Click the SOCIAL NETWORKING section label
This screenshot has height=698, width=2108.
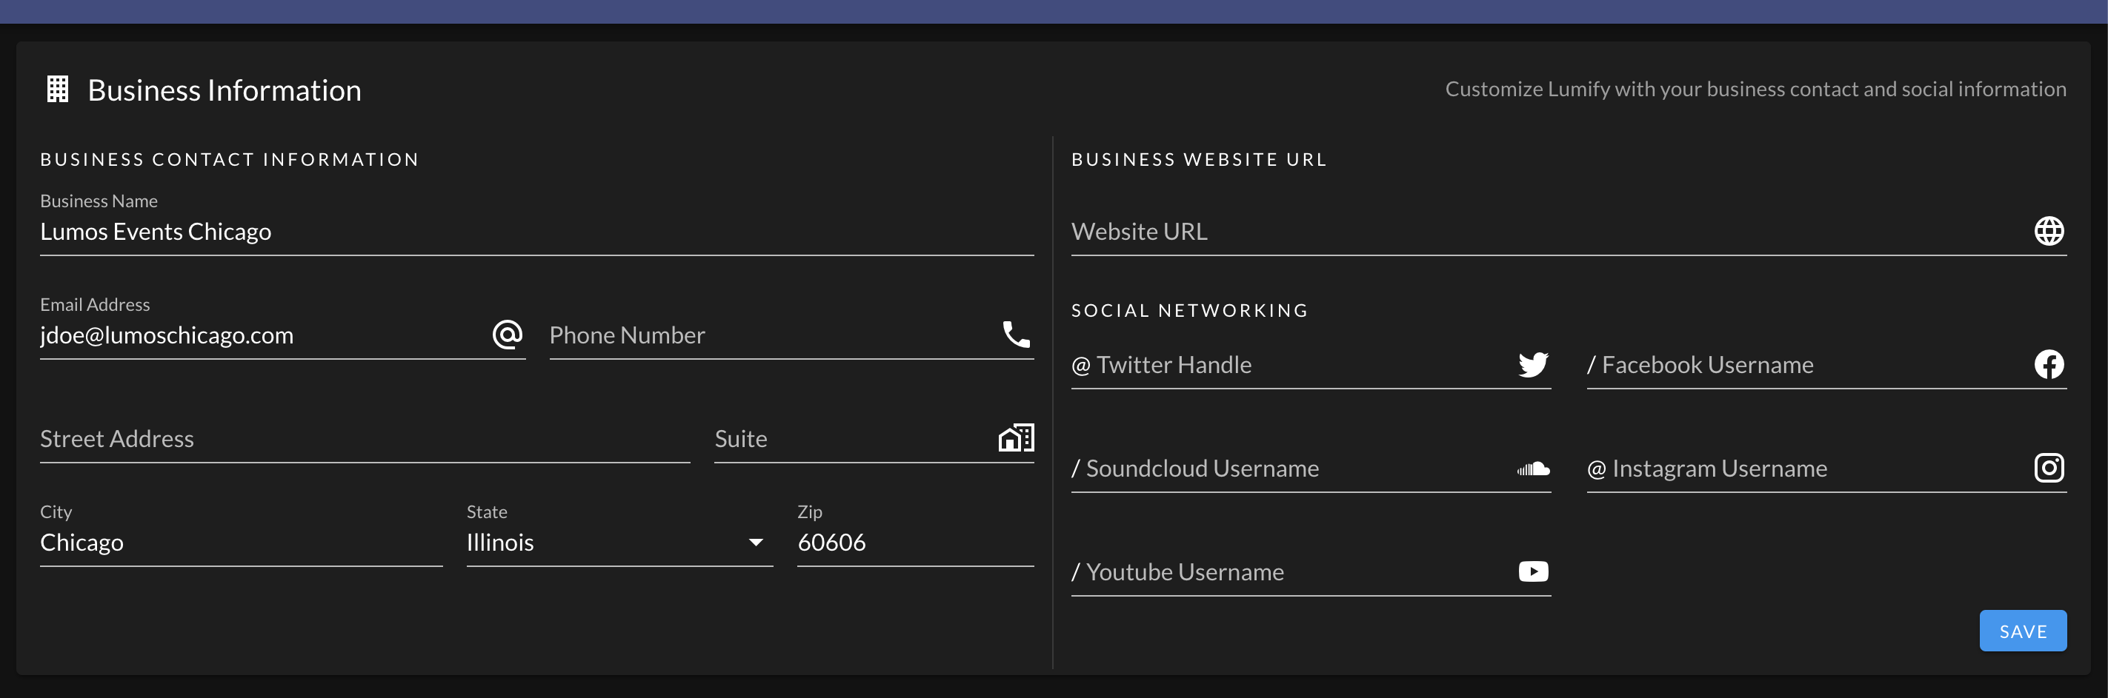click(1190, 311)
